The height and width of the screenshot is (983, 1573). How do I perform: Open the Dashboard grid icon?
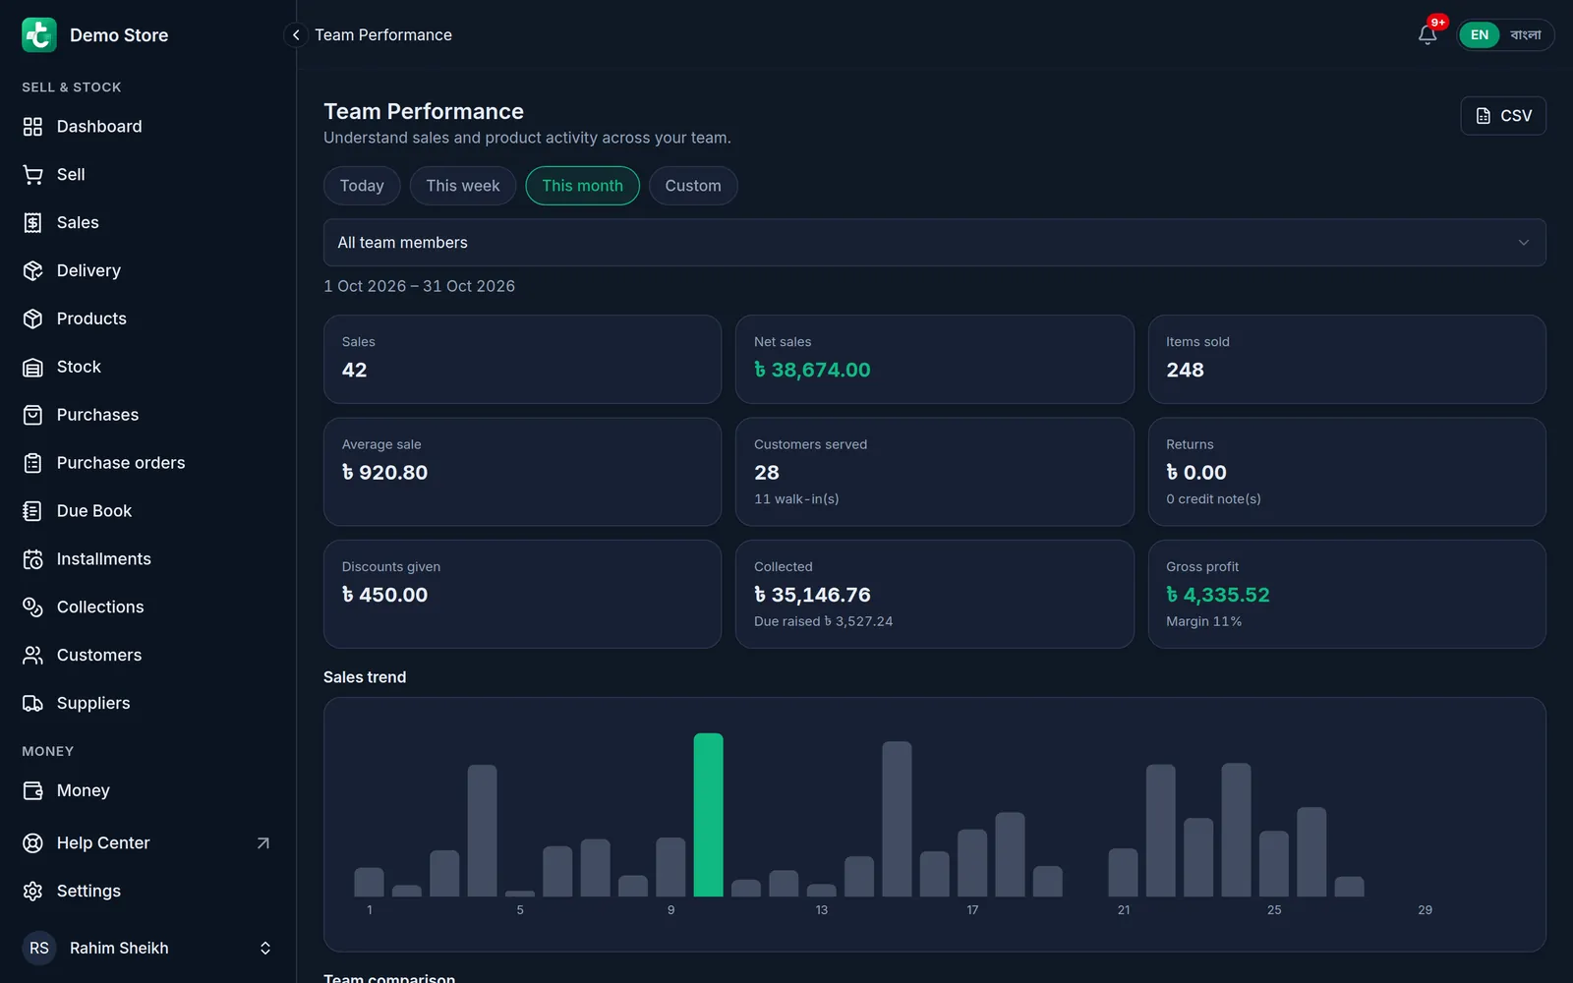[32, 127]
